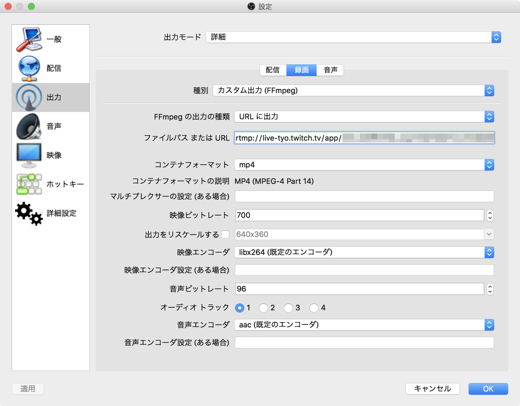Open 音声エンコーダ aac dropdown
The width and height of the screenshot is (520, 406).
[364, 325]
